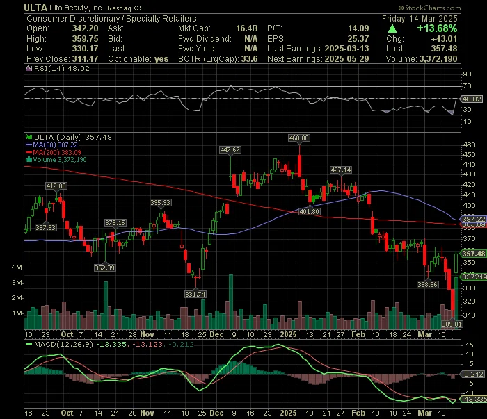Click the MA(50) 387.22 legend entry
This screenshot has height=419, width=487.
coord(55,145)
